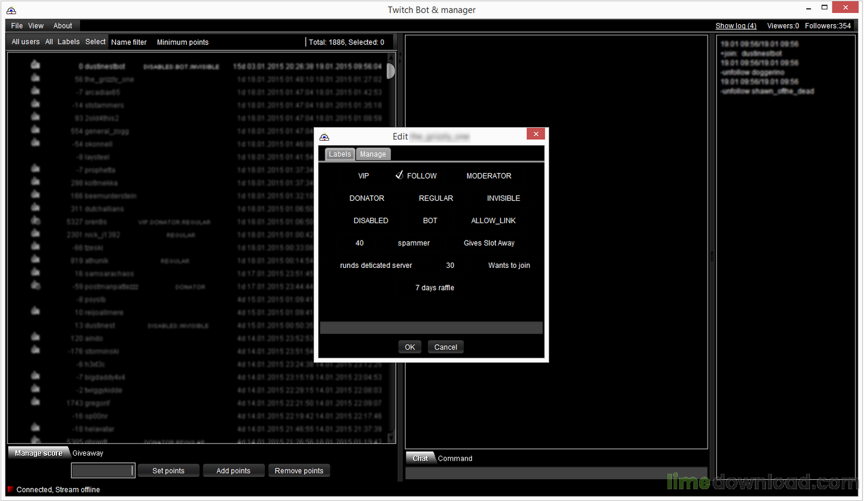Switch to the Giveaway tab
This screenshot has height=501, width=864.
tap(88, 453)
